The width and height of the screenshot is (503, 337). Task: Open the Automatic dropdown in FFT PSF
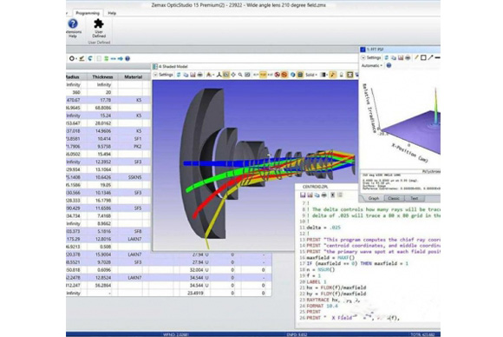(372, 65)
